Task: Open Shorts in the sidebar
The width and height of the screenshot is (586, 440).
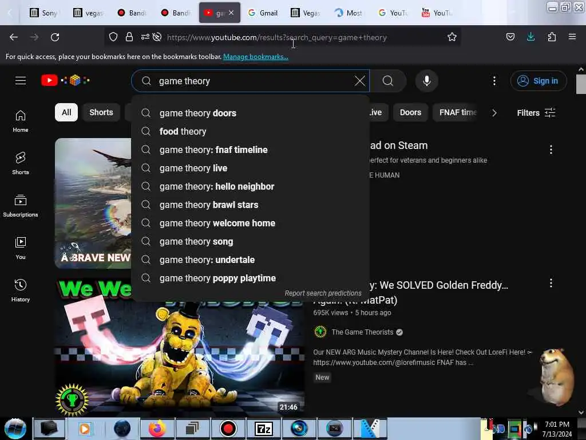Action: click(21, 164)
